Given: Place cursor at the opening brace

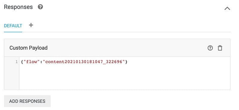Looking at the screenshot, I should coord(22,62).
